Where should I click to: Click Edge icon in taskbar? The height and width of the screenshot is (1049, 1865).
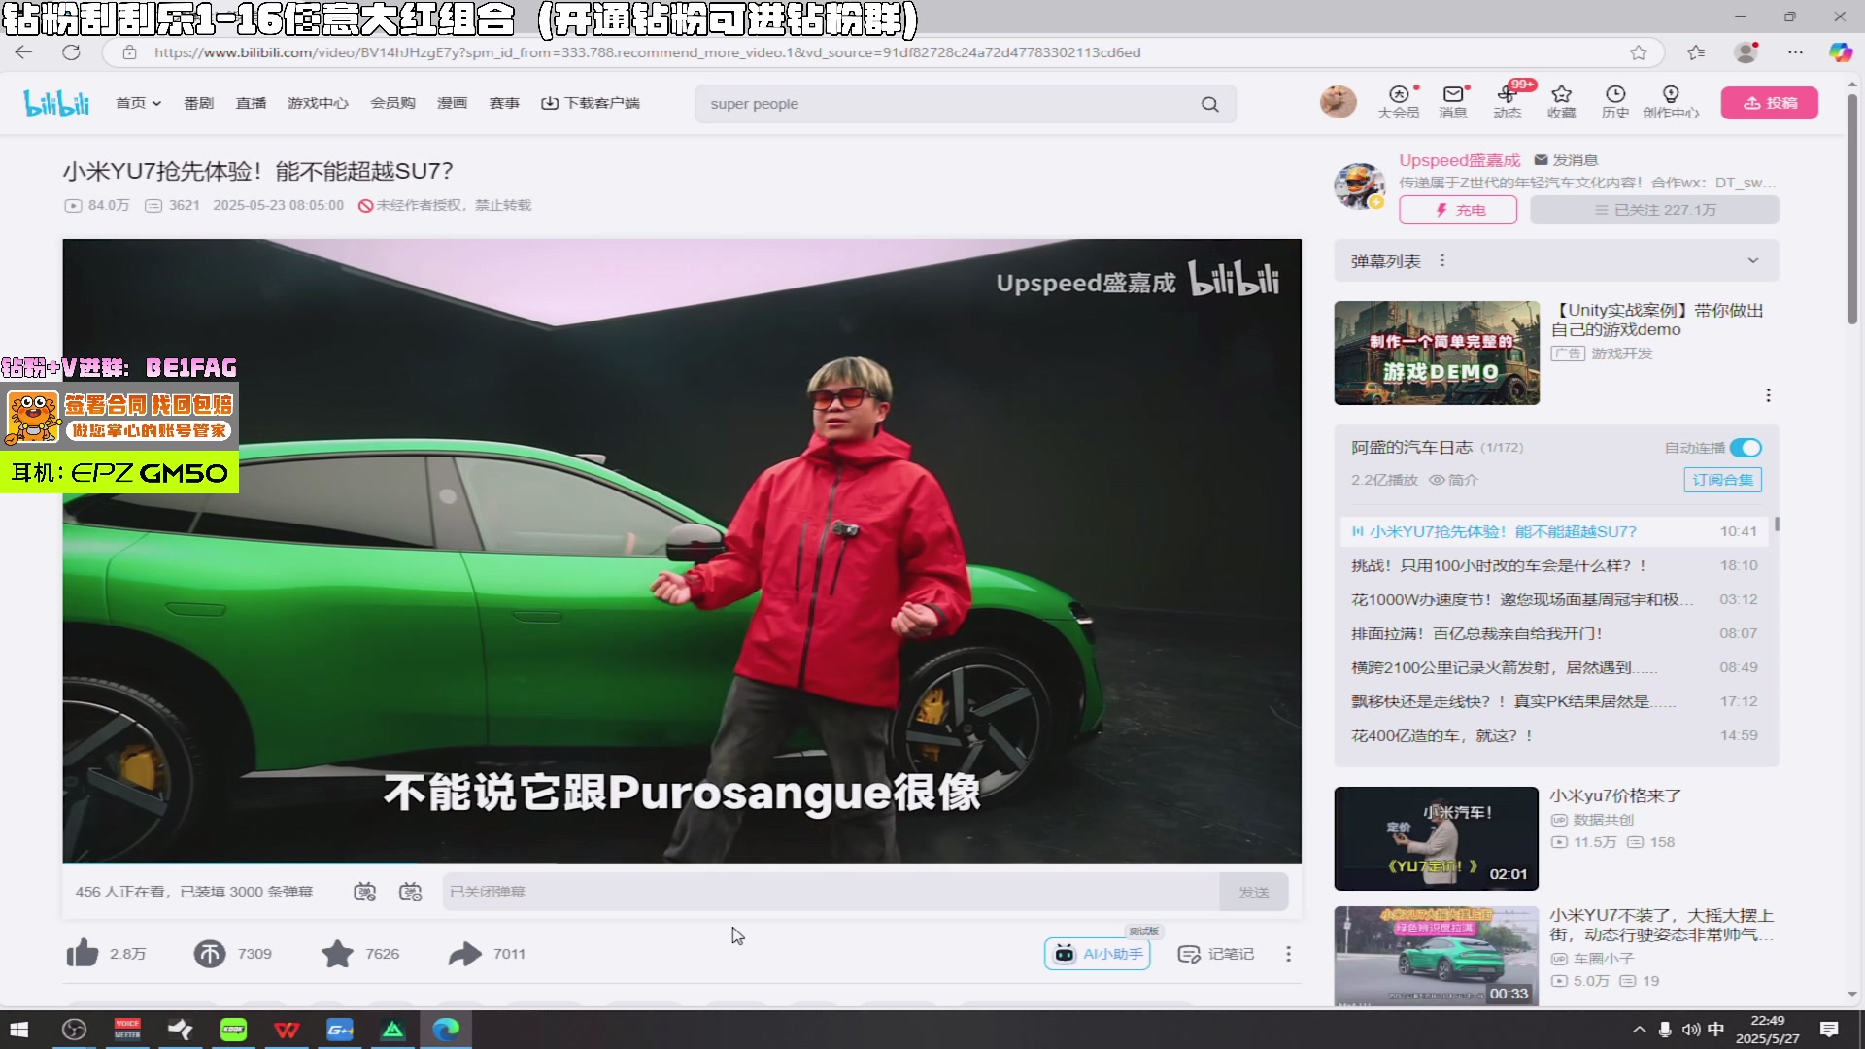pos(446,1030)
